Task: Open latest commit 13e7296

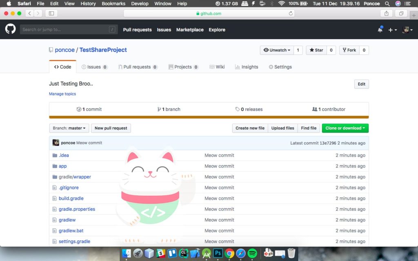Action: 328,143
